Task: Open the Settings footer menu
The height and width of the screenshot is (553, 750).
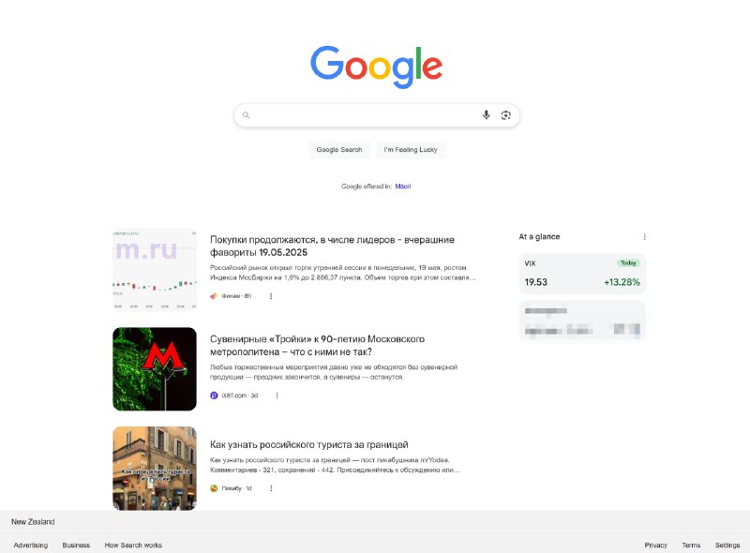Action: (x=727, y=545)
